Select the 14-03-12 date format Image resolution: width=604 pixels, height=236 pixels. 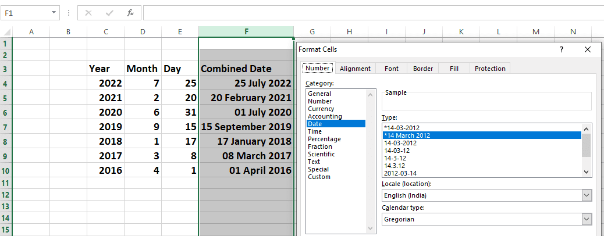(396, 151)
